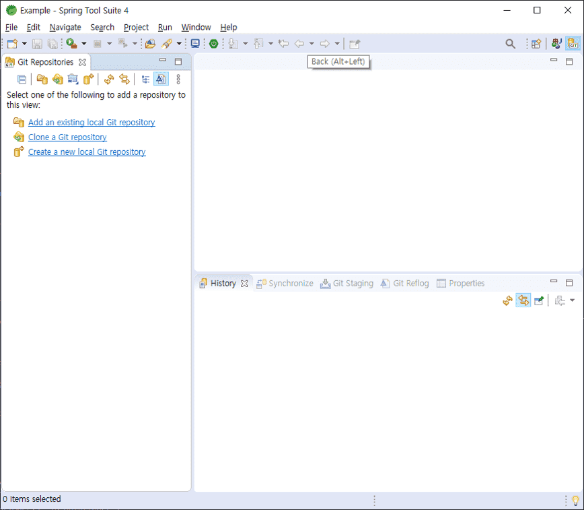Toggle Hierarchical Branch Layout icon
Screen dimensions: 584x510
[145, 79]
